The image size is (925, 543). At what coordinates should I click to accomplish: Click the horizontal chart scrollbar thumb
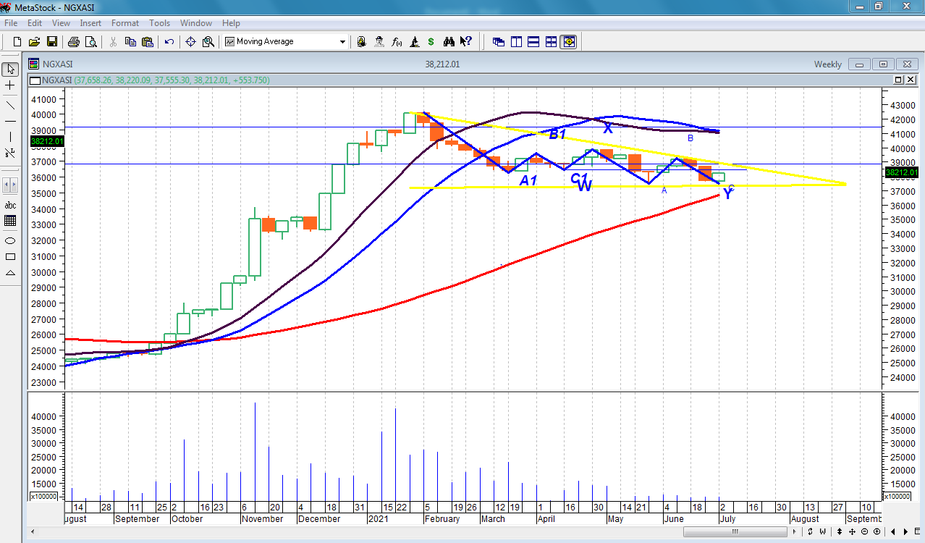[734, 532]
